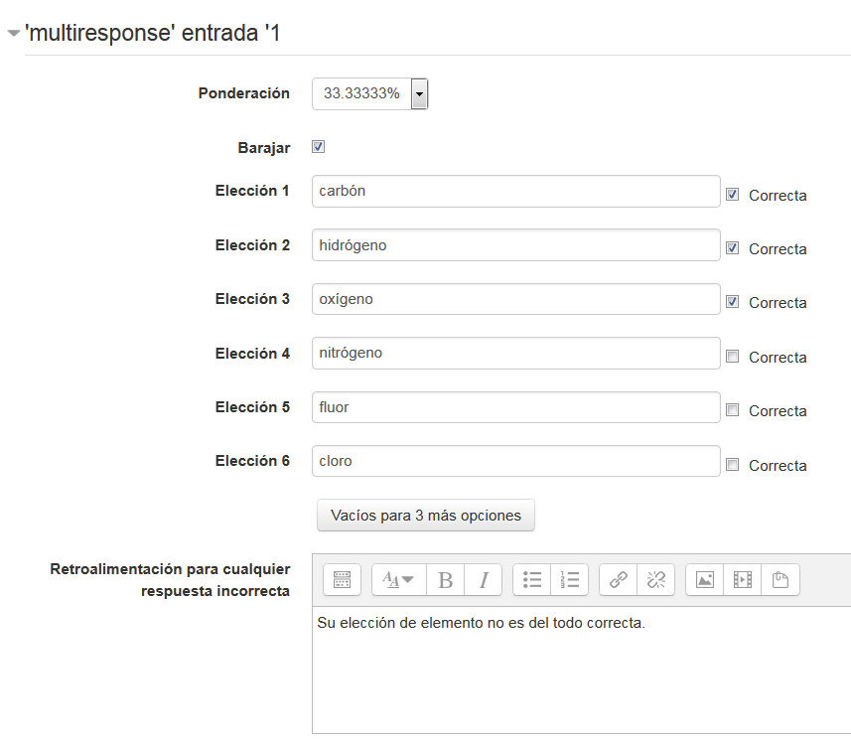Click the toolbar toggle icon in the editor

[x=342, y=580]
